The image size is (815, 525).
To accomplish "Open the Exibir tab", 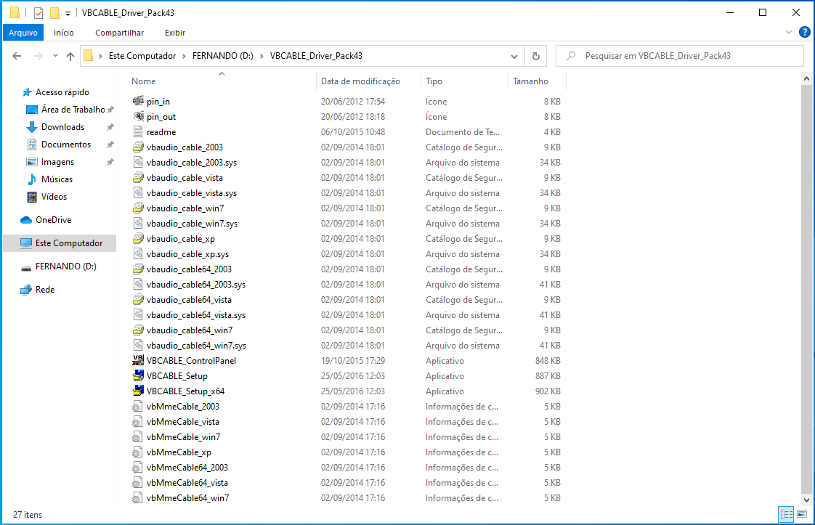I will tap(175, 32).
